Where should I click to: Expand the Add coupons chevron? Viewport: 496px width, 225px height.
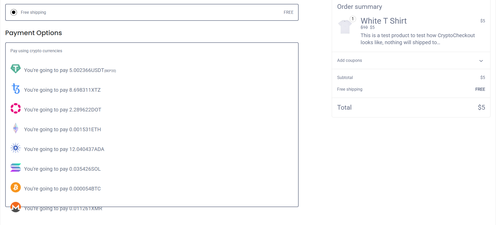[x=481, y=61]
